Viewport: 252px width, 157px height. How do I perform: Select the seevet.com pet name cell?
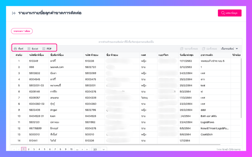click(x=66, y=67)
